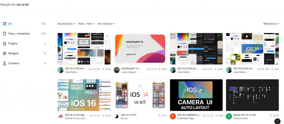Click the Results for ios ui kit heading

point(14,5)
